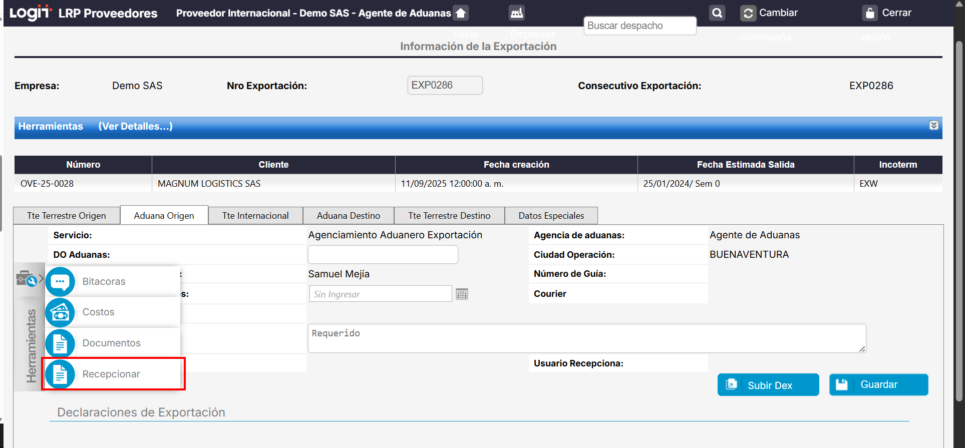Click the Cerrar sesión lock icon

point(870,13)
